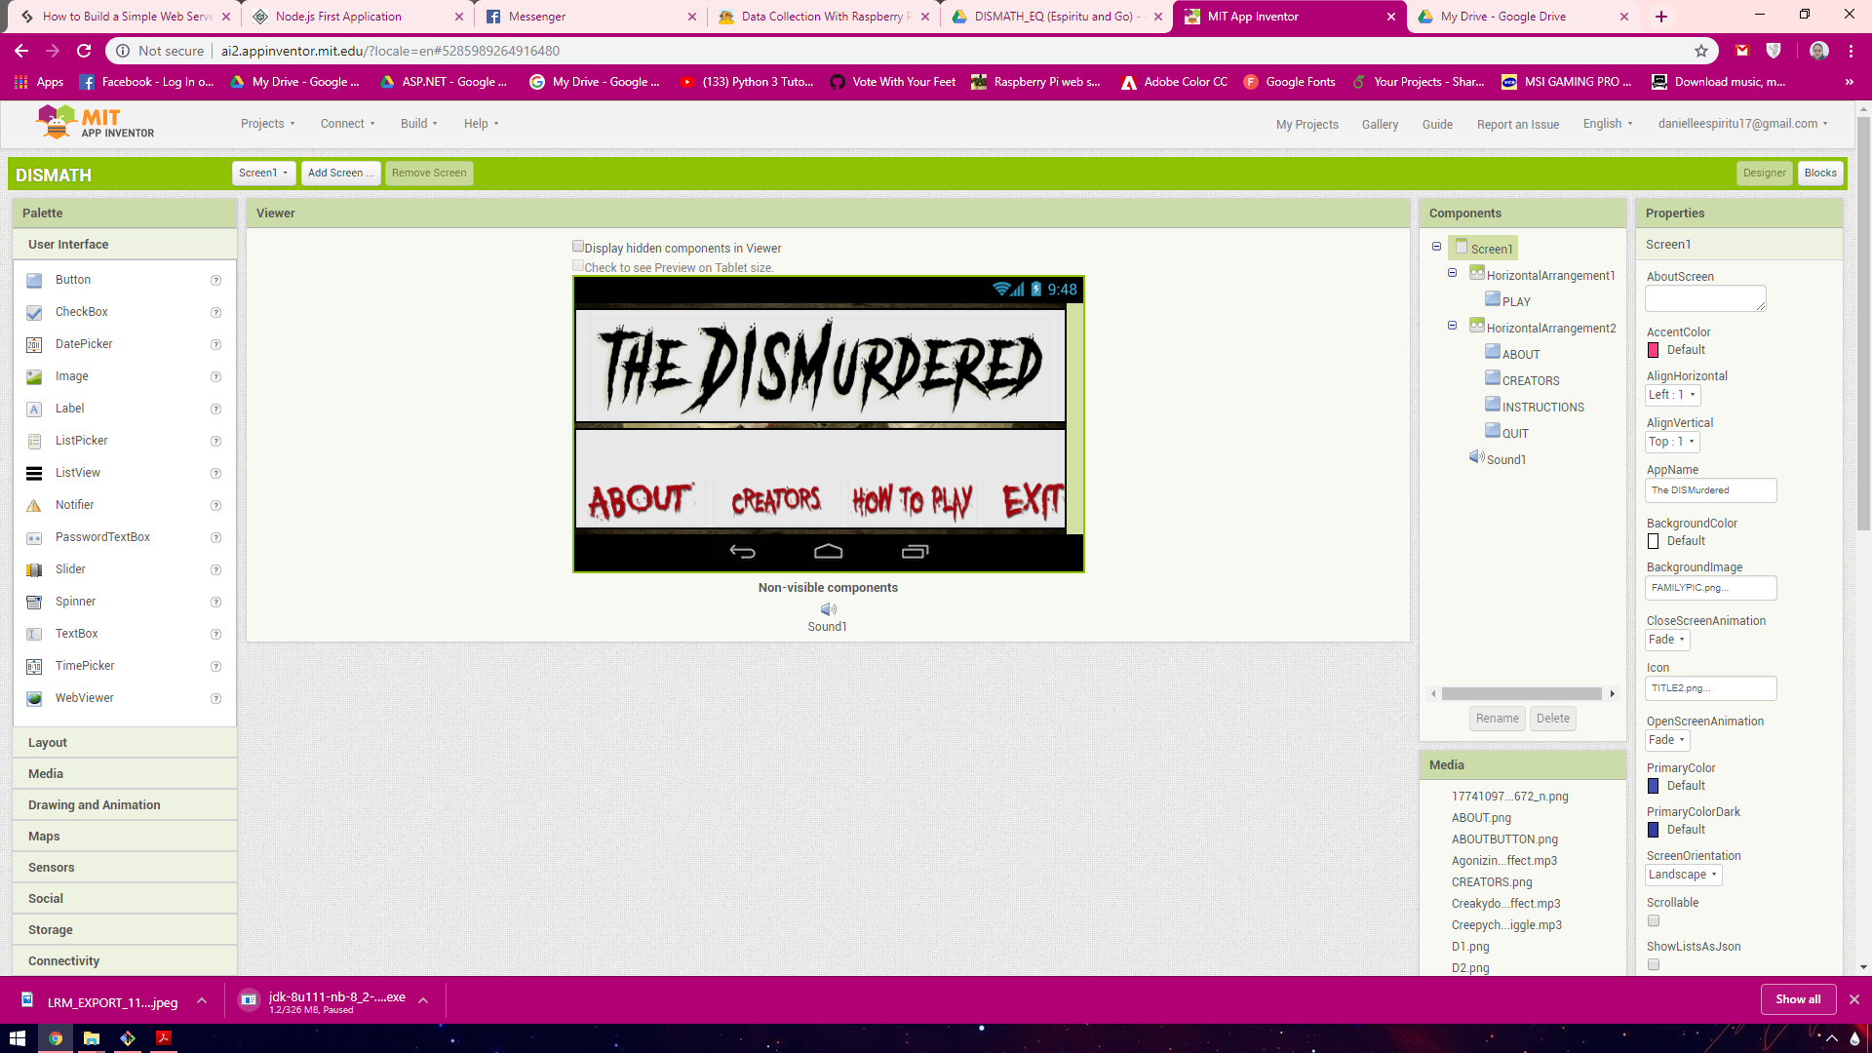
Task: Open the ScreenOrientation Landscape dropdown
Action: click(1682, 875)
